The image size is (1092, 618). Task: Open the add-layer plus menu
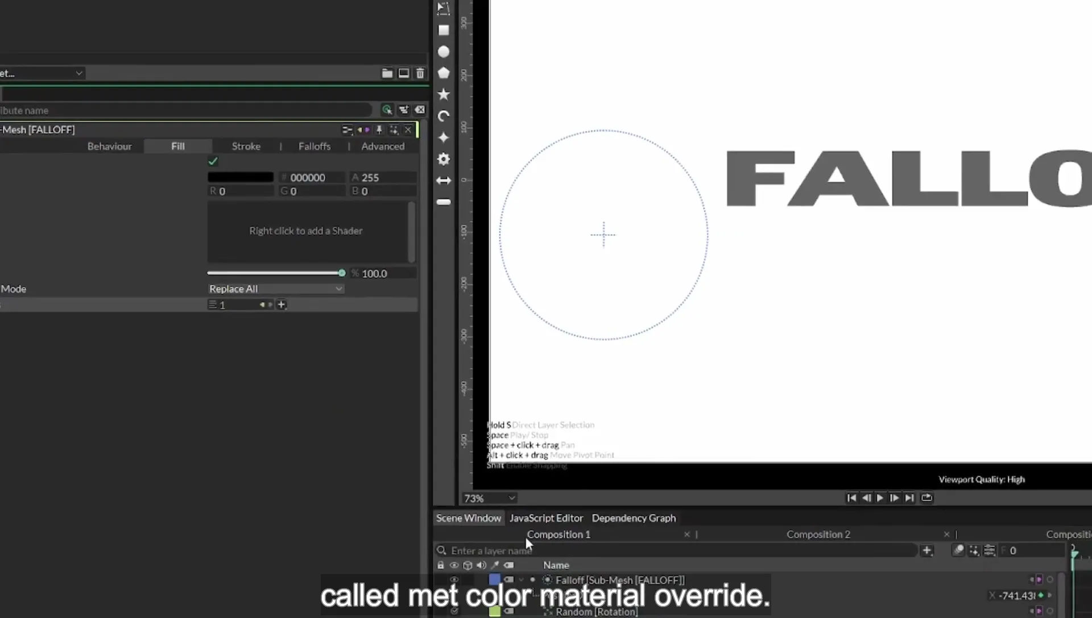pyautogui.click(x=927, y=550)
